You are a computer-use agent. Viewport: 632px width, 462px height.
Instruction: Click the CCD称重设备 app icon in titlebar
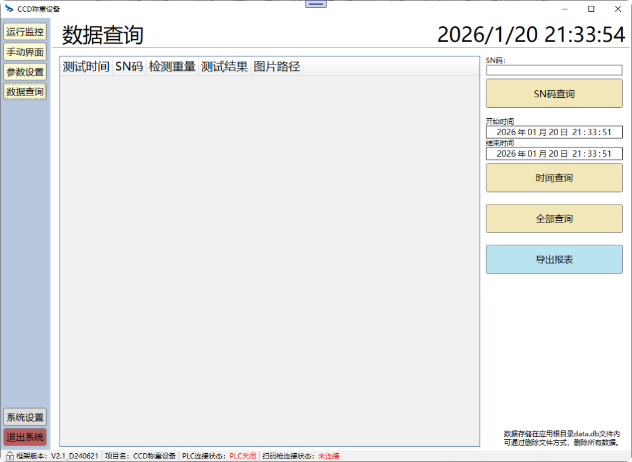coord(9,9)
